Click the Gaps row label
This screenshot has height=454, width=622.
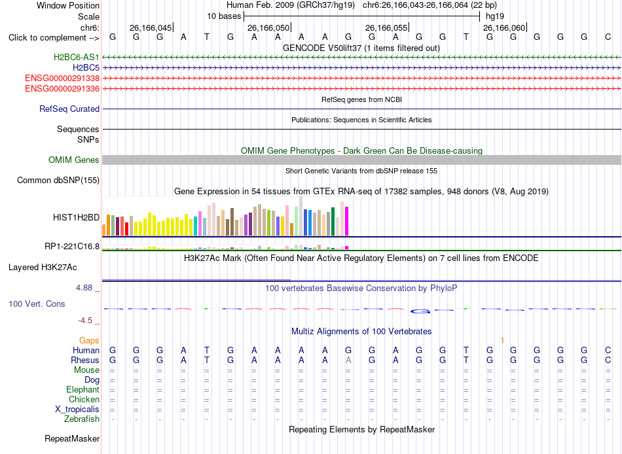tap(89, 340)
